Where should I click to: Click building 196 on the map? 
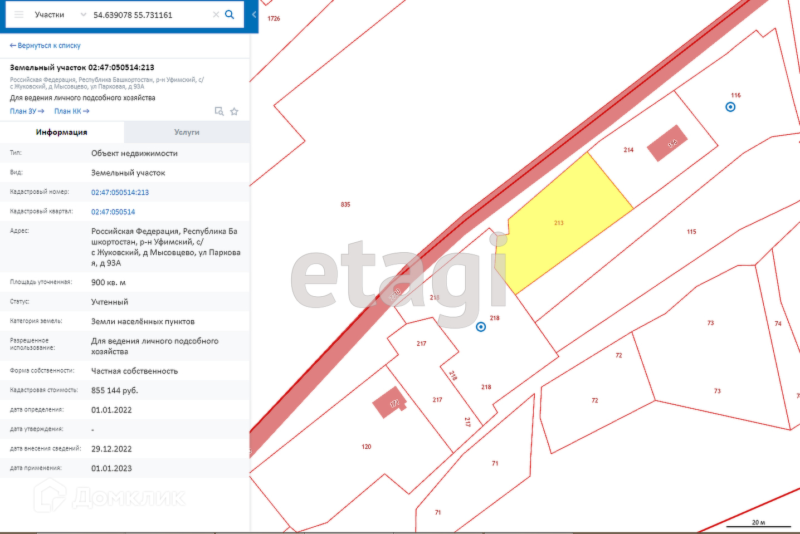pyautogui.click(x=667, y=143)
